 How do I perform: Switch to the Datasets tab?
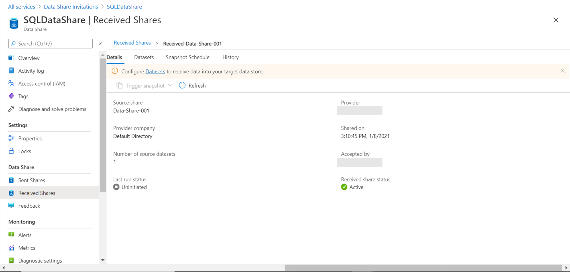[x=144, y=57]
